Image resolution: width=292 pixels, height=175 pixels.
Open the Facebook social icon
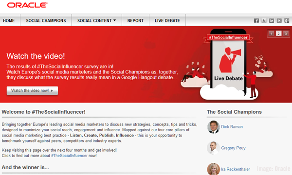tap(256, 20)
